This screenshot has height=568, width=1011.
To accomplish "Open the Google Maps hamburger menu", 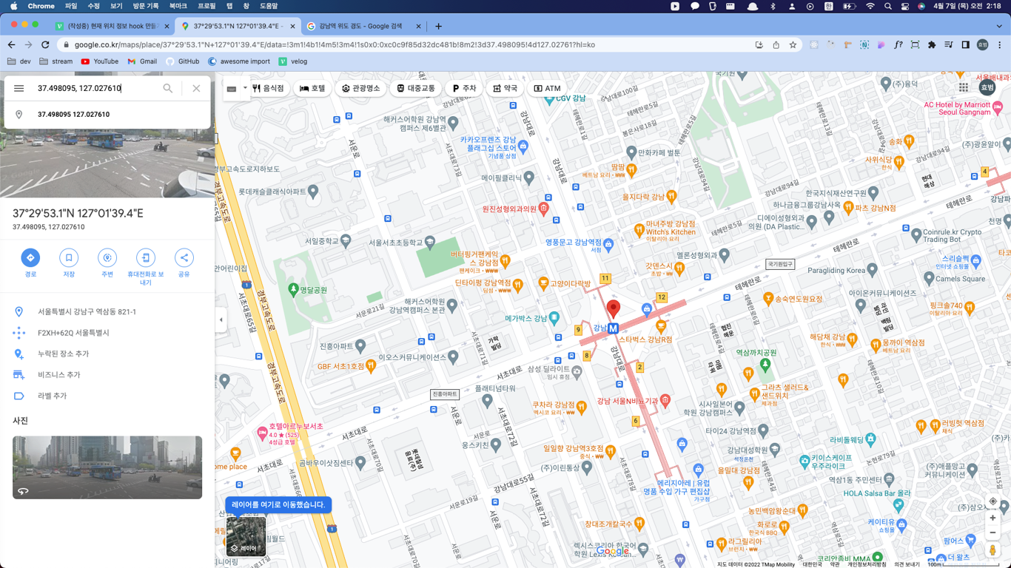I will (19, 89).
